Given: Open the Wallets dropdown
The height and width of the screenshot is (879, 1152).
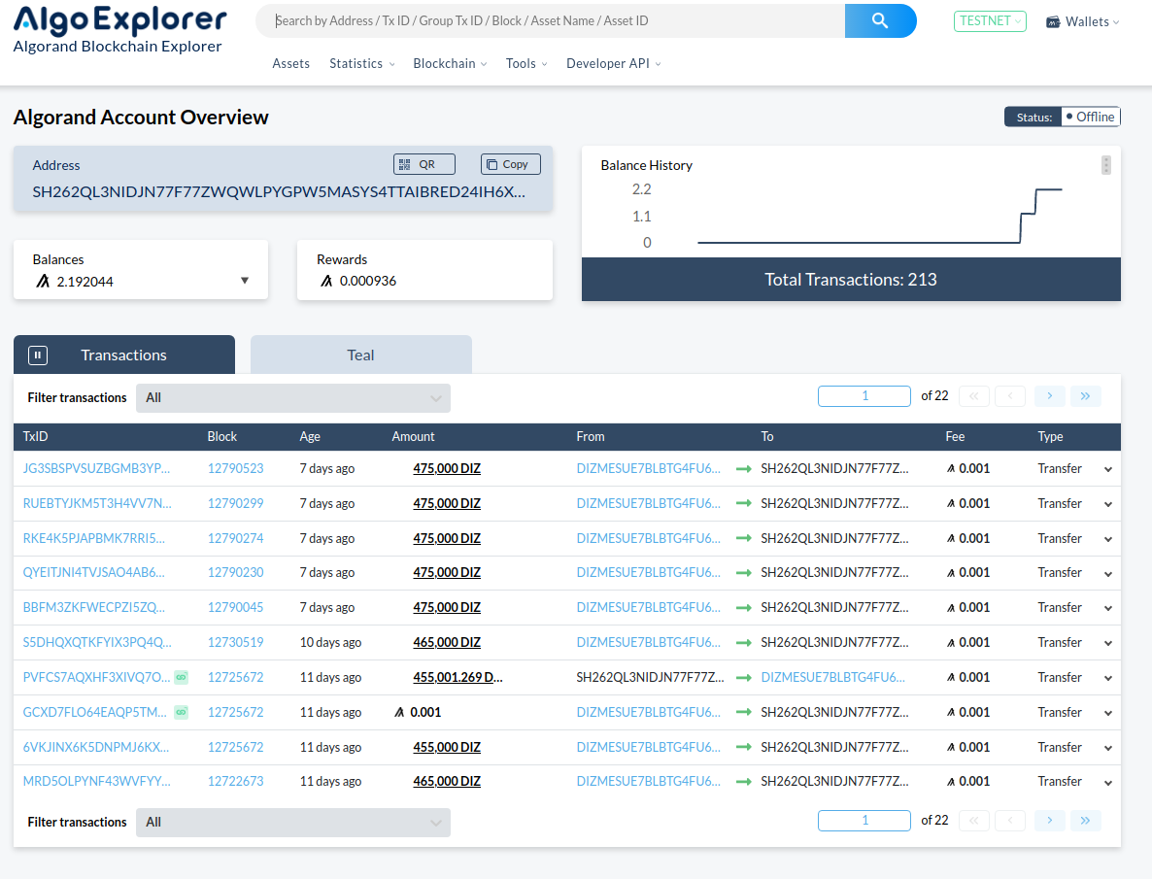Looking at the screenshot, I should tap(1083, 22).
